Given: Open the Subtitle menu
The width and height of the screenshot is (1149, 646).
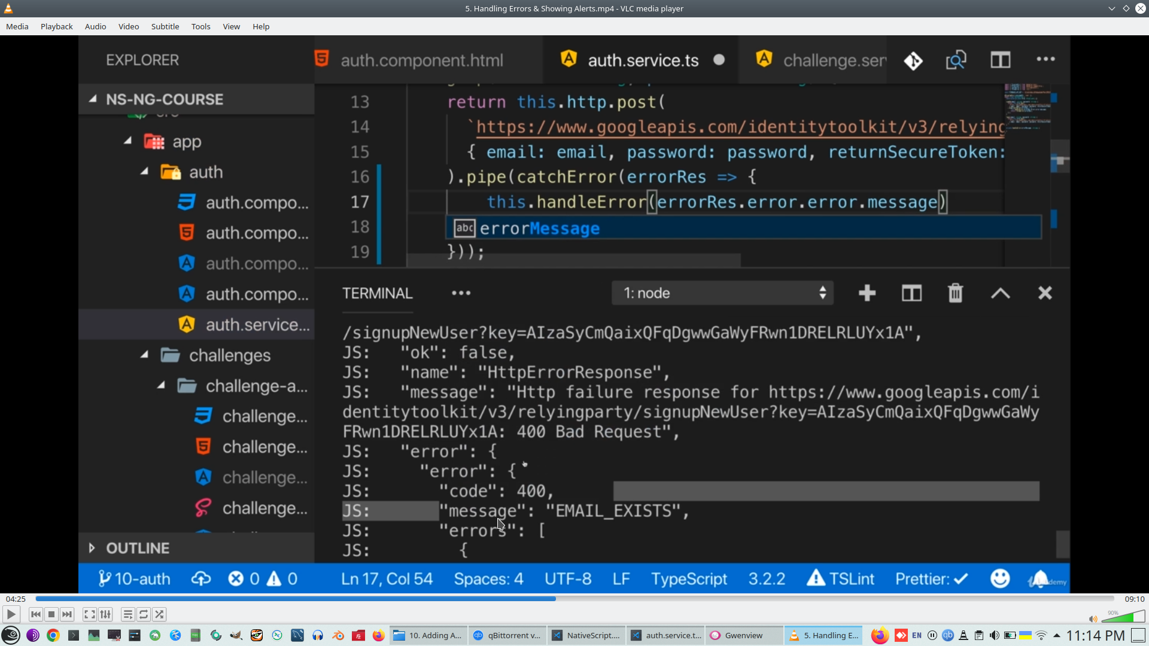Looking at the screenshot, I should click(x=165, y=26).
